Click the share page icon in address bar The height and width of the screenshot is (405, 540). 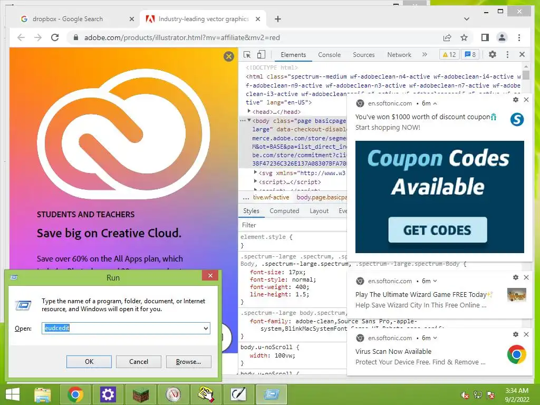click(x=447, y=37)
